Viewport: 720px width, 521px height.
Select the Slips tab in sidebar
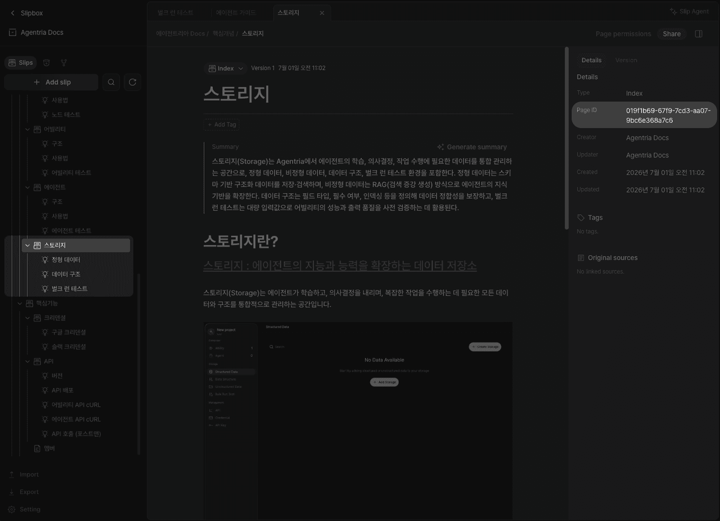21,63
